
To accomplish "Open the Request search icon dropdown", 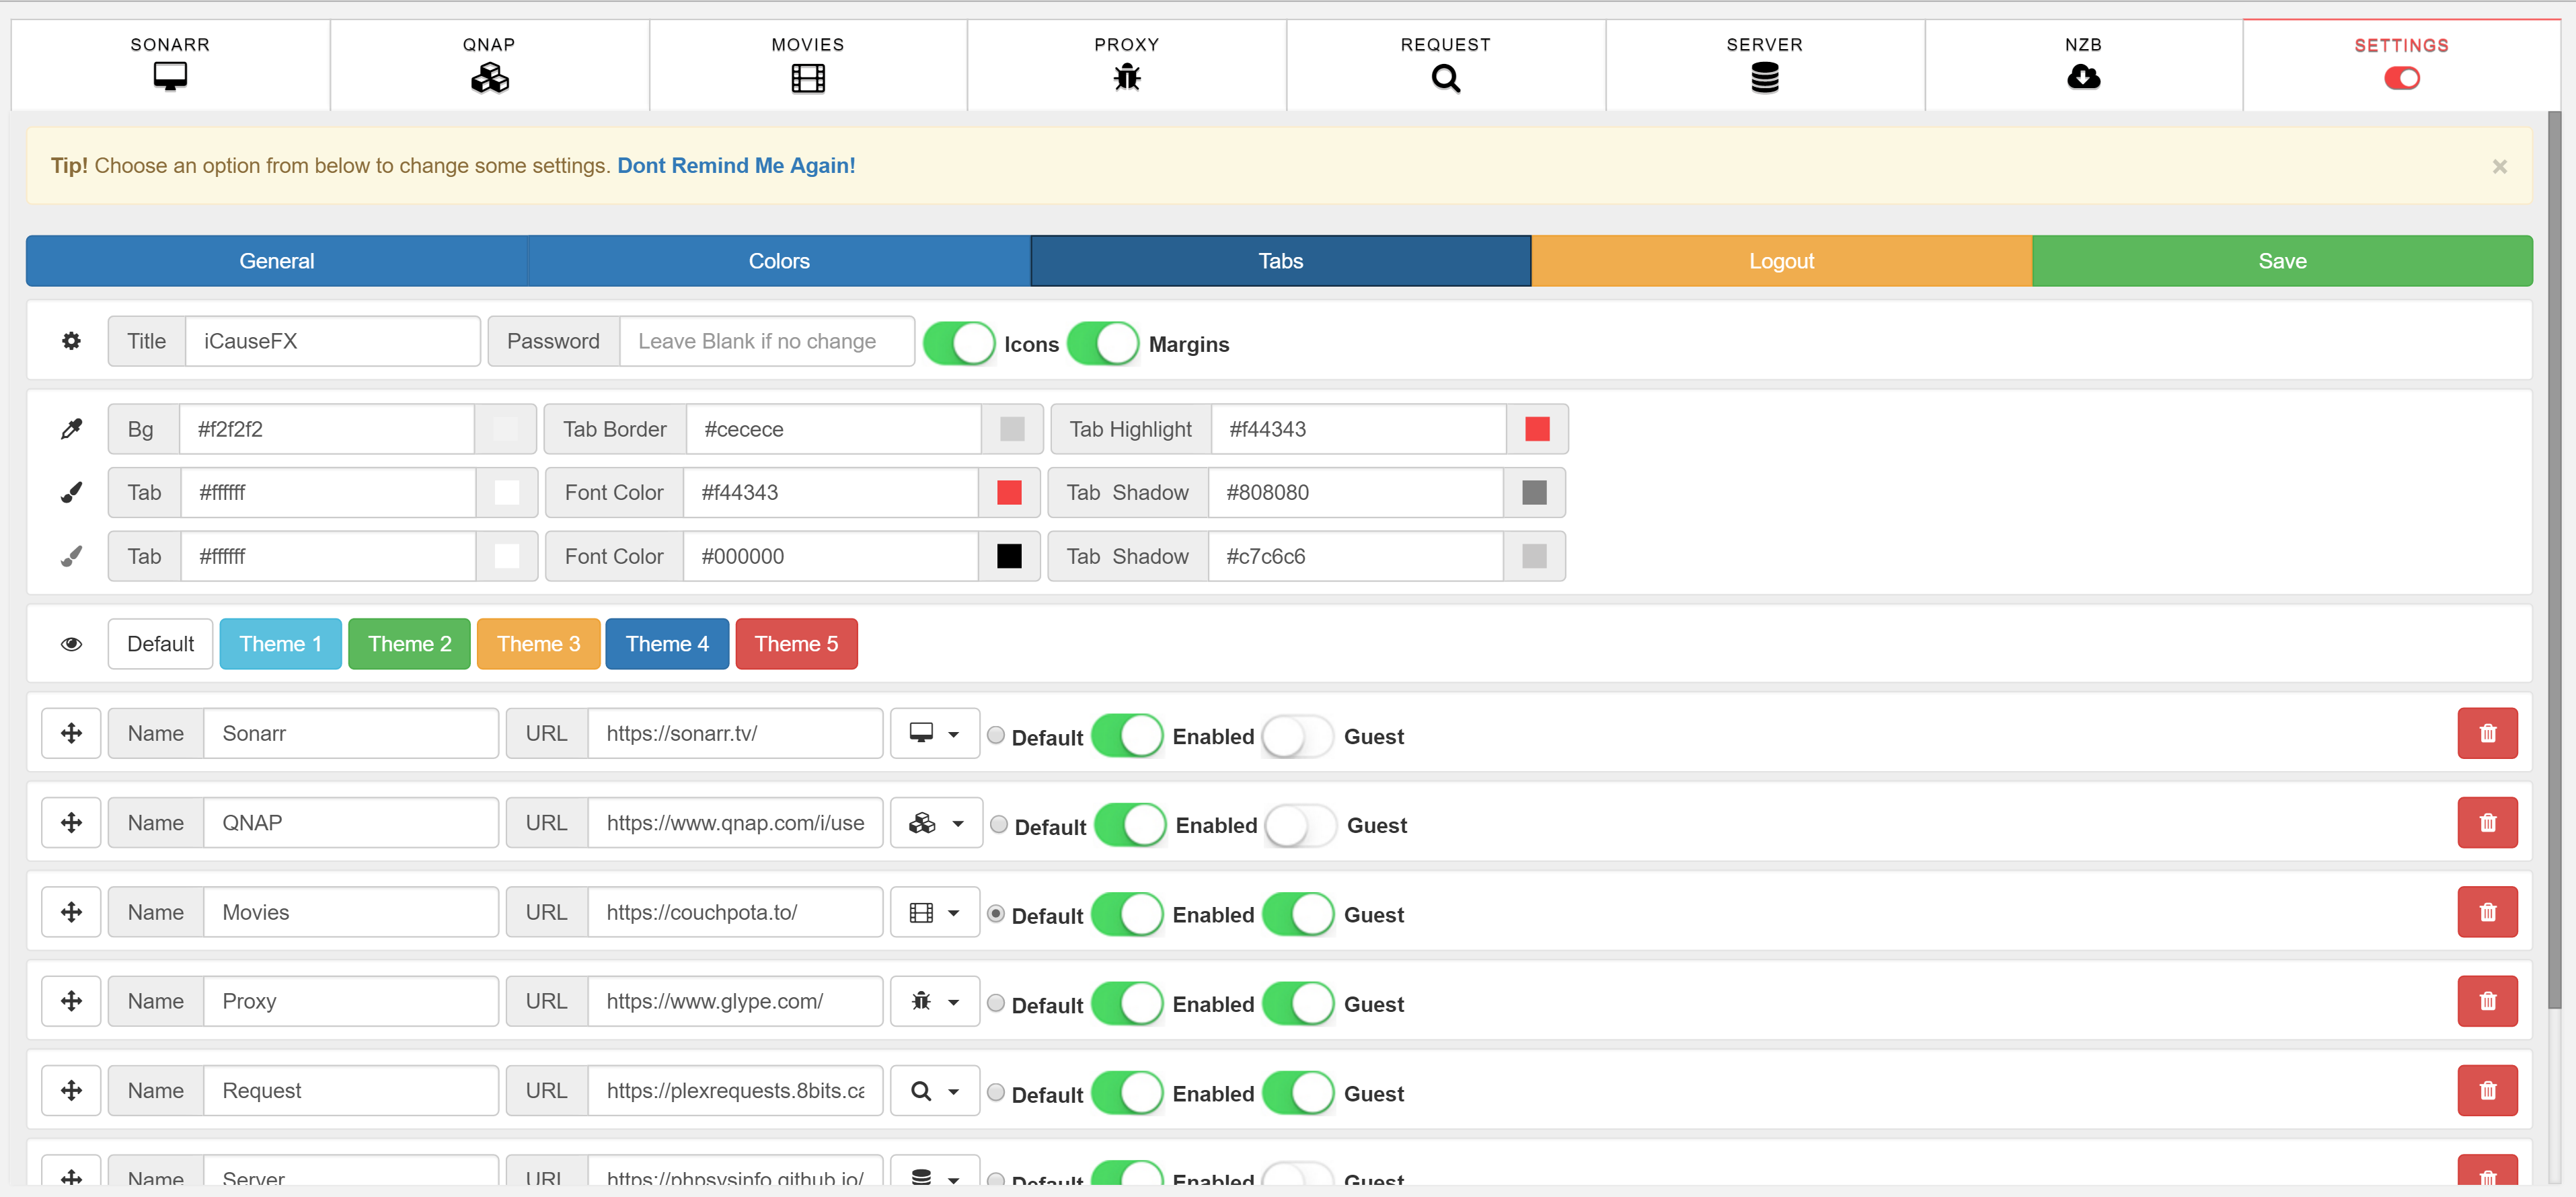I will point(934,1091).
